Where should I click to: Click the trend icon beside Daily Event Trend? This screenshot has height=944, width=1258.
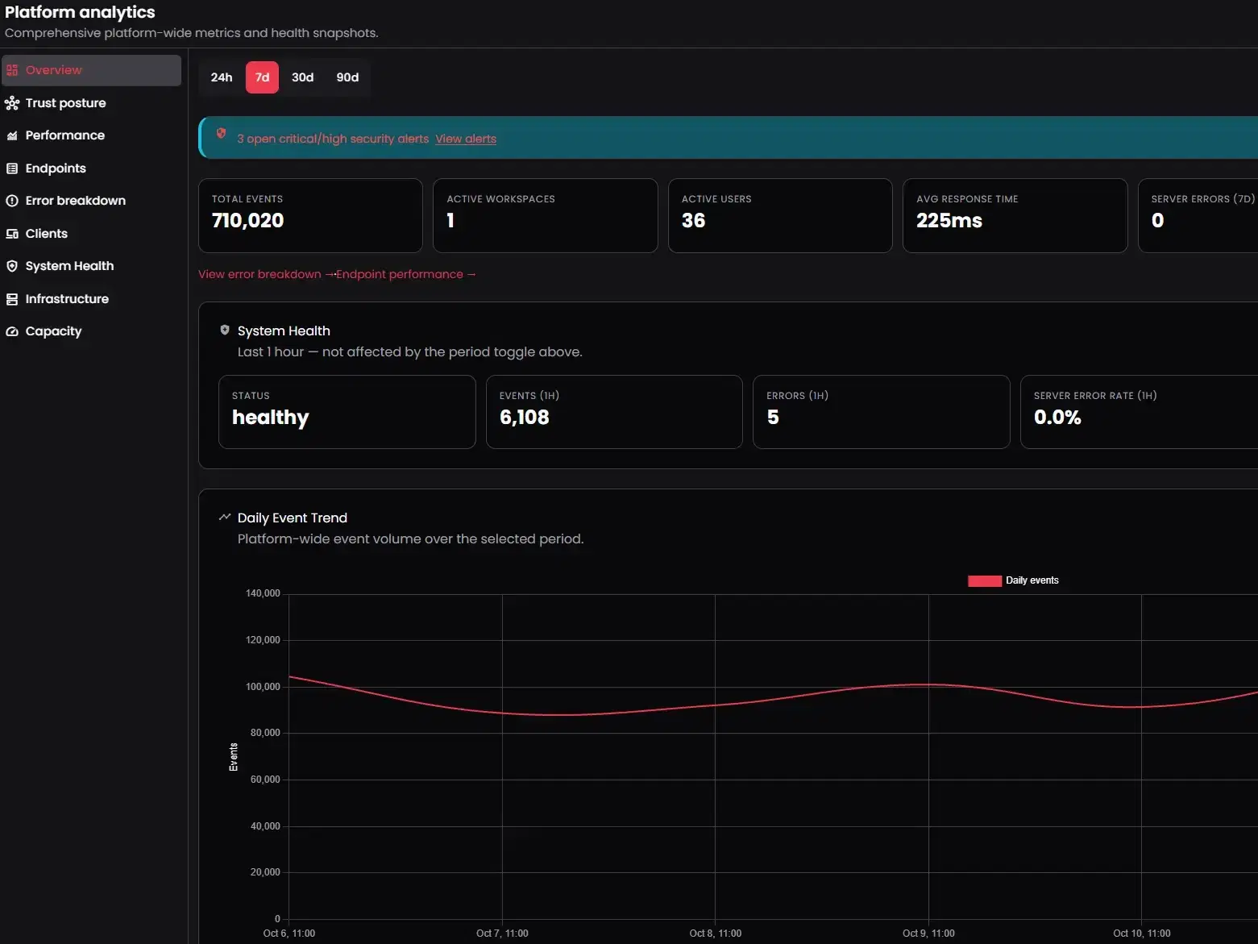[225, 517]
